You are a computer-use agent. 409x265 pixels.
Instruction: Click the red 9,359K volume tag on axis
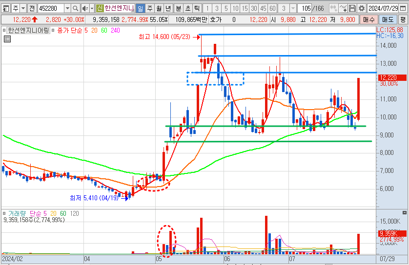[x=392, y=233]
